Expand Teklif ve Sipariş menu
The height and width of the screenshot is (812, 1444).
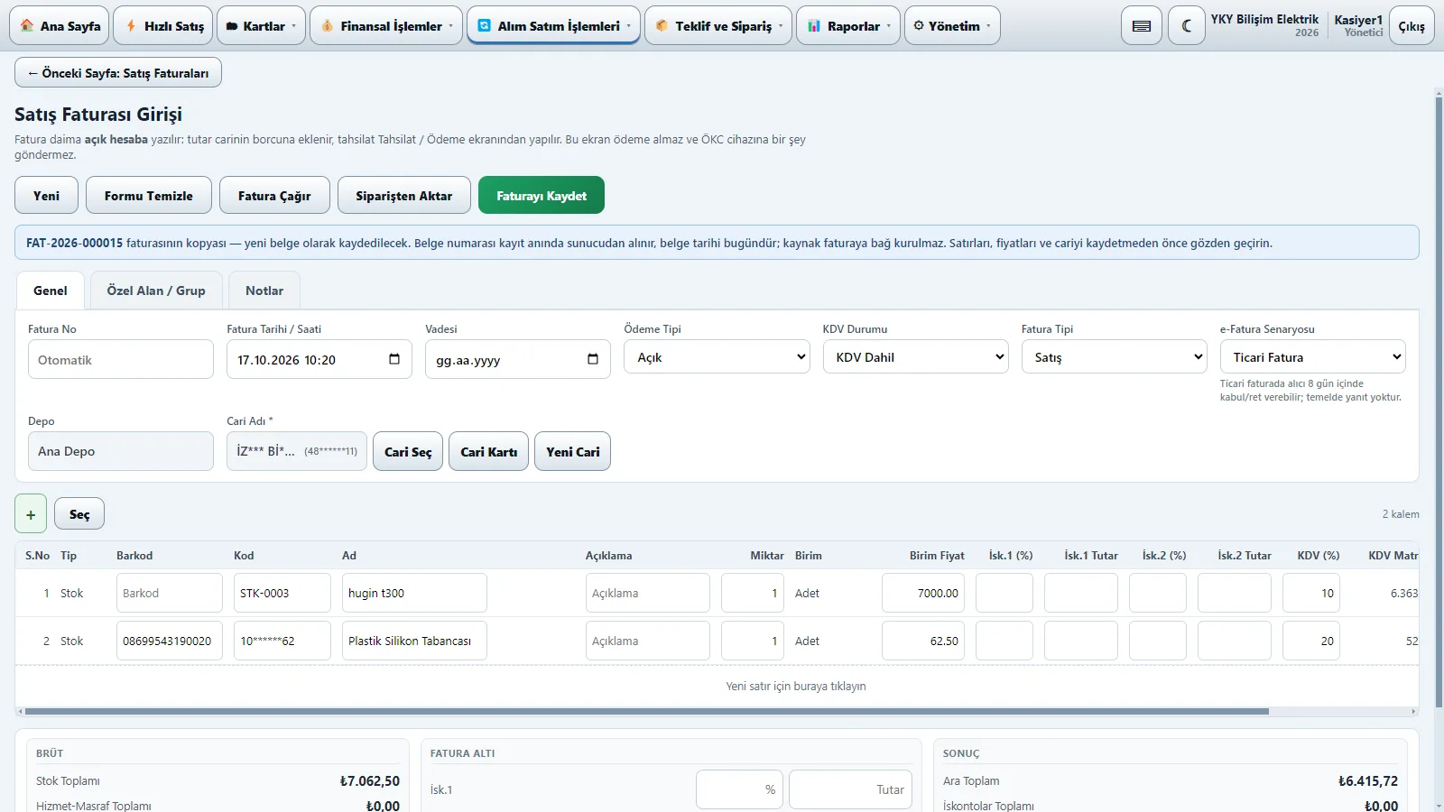click(x=718, y=25)
